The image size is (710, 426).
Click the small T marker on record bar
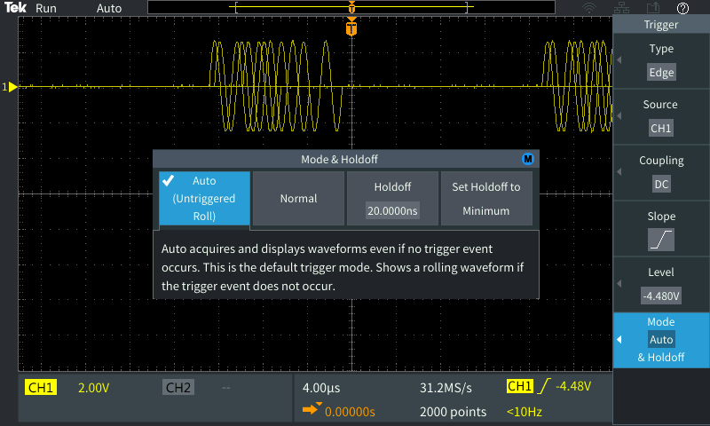[x=351, y=7]
